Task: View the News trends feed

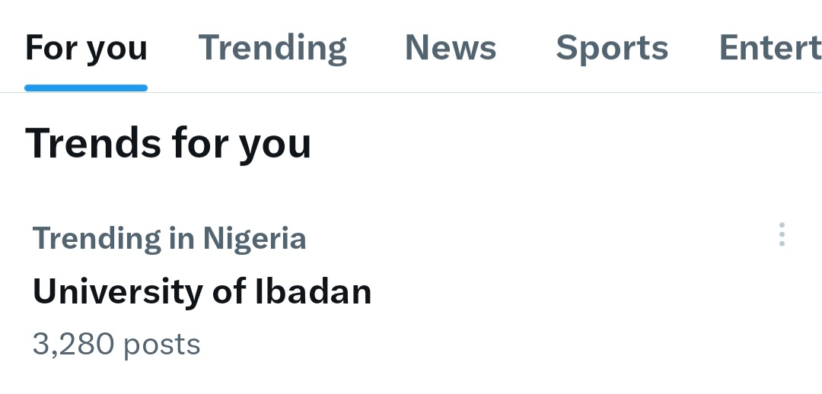Action: [x=451, y=48]
